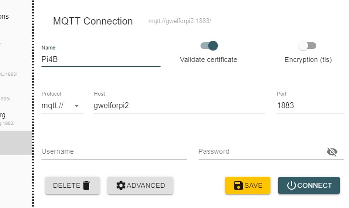Toggle password visibility eye icon
The width and height of the screenshot is (349, 208).
point(332,152)
